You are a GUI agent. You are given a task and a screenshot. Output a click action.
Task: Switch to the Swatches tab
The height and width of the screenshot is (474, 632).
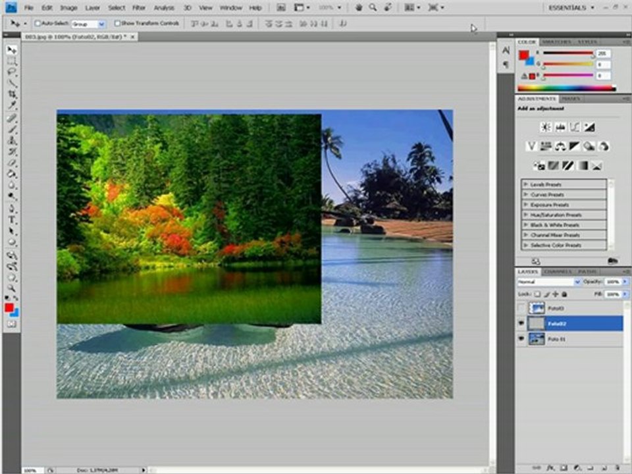click(557, 42)
